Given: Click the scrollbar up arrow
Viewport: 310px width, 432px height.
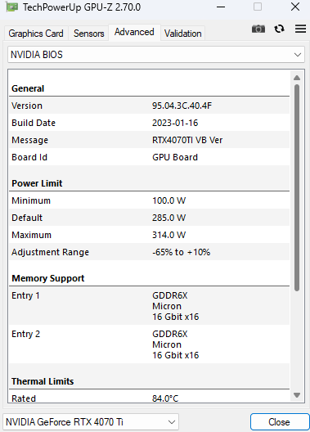Looking at the screenshot, I should [x=297, y=78].
